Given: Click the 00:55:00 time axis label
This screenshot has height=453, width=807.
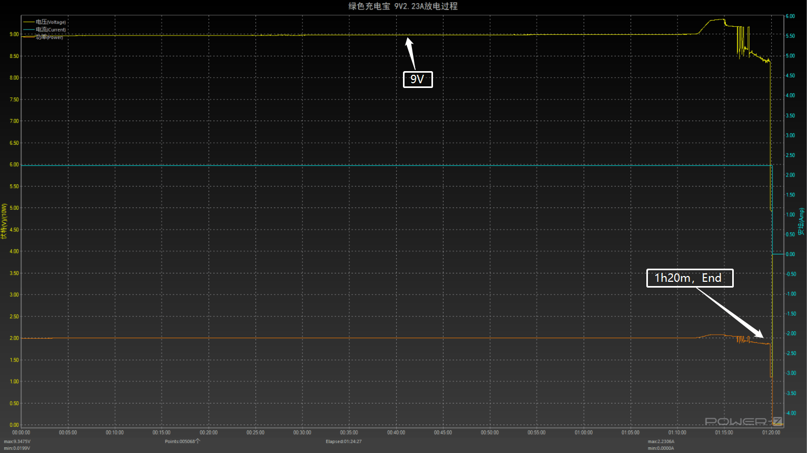Looking at the screenshot, I should (537, 432).
